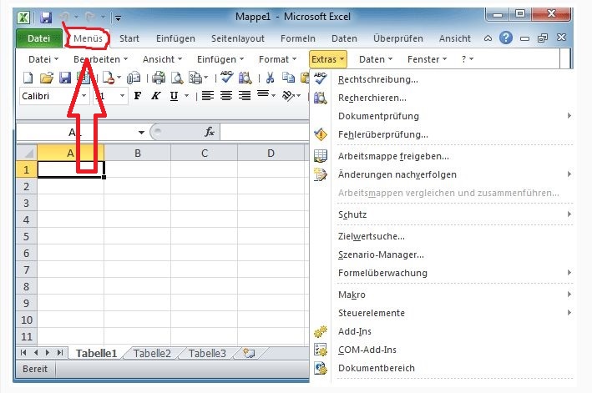This screenshot has width=592, height=393.
Task: Click the document permission restriction icon
Action: tap(109, 78)
